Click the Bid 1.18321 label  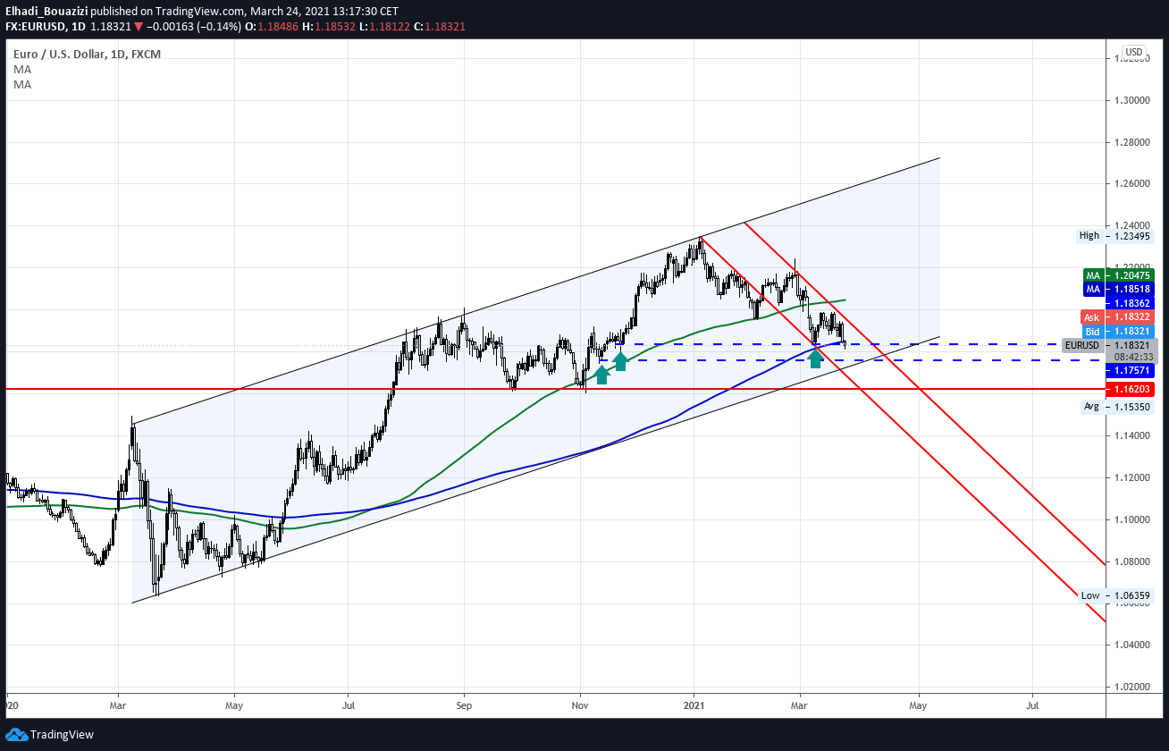(x=1118, y=331)
